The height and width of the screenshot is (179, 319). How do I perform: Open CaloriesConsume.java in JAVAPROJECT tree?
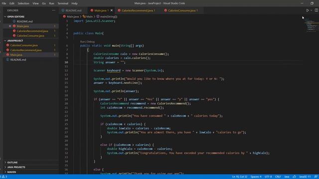(24, 45)
